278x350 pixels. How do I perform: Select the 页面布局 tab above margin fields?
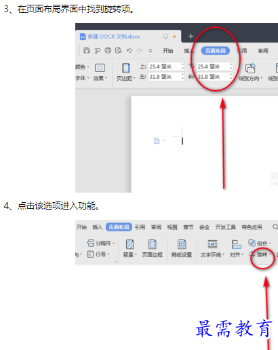tap(216, 51)
